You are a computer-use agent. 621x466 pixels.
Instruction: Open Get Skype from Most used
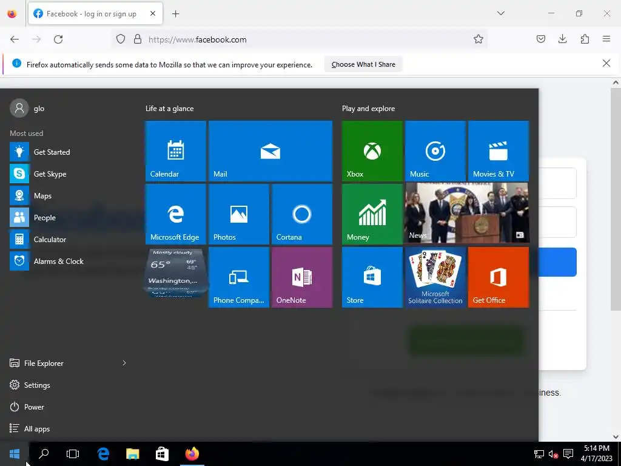[67, 174]
